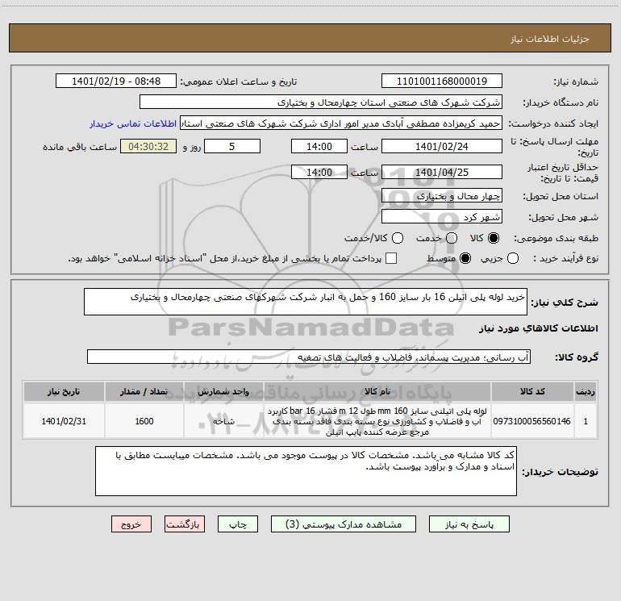The width and height of the screenshot is (621, 601).
Task: Click the پاسخ به نیاز button
Action: click(x=469, y=524)
